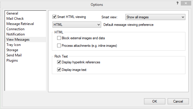Uncheck Display image text option
This screenshot has height=109, width=193.
click(59, 69)
